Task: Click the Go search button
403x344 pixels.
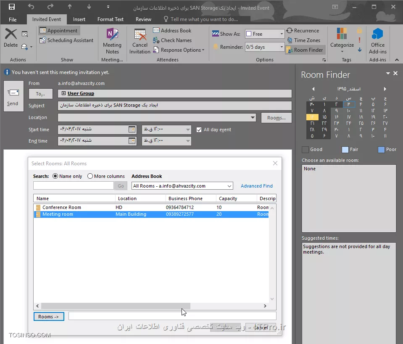Action: point(121,186)
